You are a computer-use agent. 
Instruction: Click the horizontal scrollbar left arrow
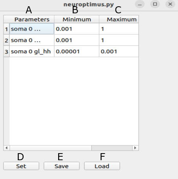(6, 148)
